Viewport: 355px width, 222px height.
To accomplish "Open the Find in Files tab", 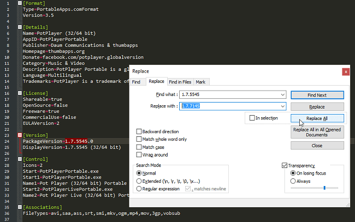I will pyautogui.click(x=180, y=82).
